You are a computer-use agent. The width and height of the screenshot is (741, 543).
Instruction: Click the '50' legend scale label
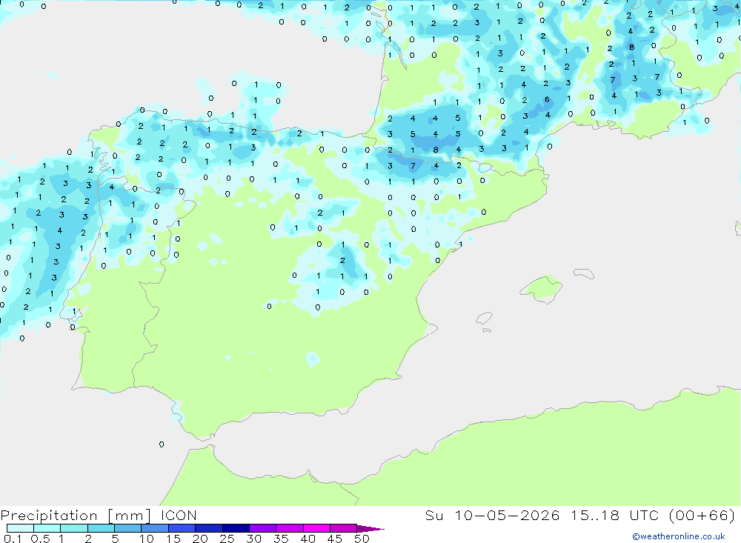pos(362,539)
